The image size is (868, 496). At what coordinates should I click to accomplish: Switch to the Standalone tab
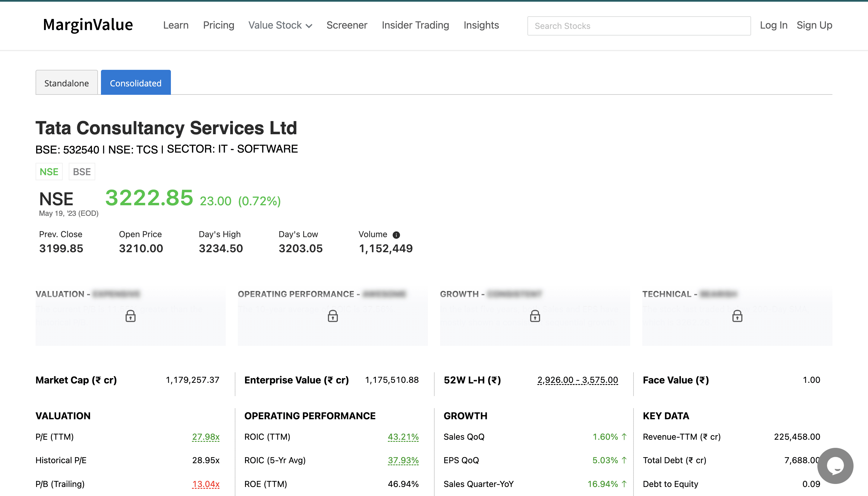coord(67,83)
